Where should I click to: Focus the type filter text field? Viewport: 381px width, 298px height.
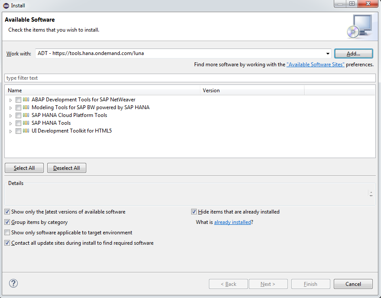tap(189, 78)
